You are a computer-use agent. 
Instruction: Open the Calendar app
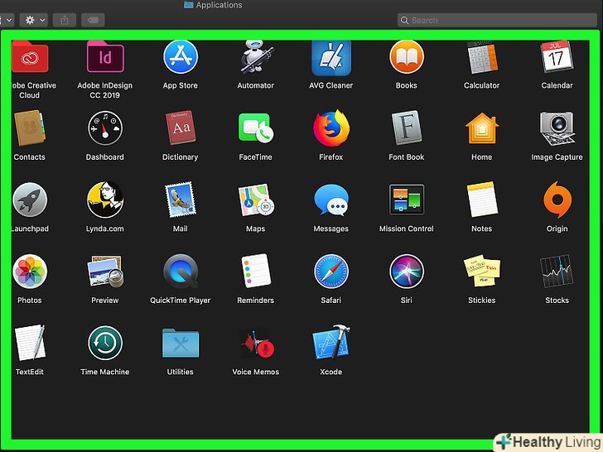(557, 56)
